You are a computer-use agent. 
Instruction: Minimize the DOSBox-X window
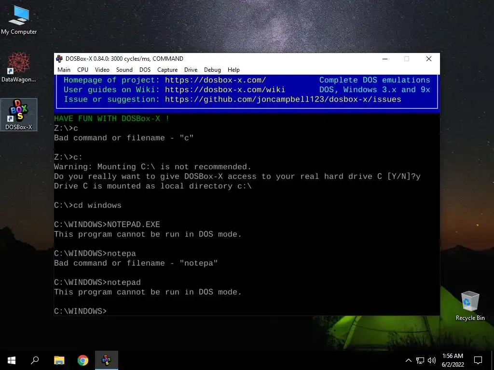tap(385, 59)
